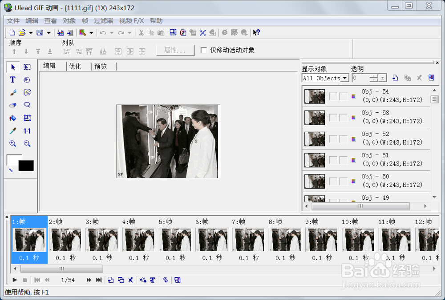Viewport: 445px width, 300px height.
Task: Toggle second checkbox of Obj - 53
Action: pyautogui.click(x=344, y=118)
